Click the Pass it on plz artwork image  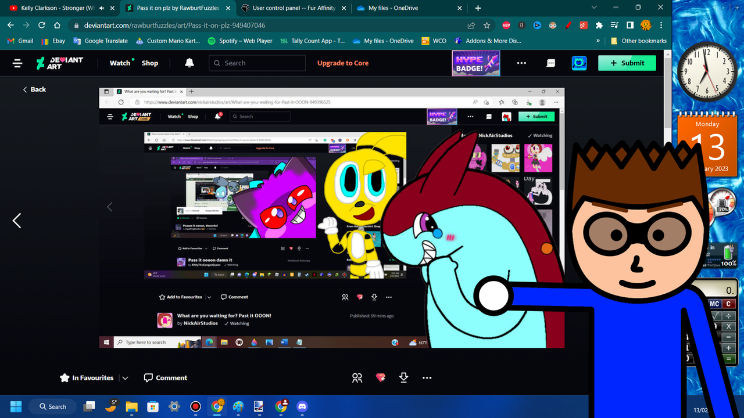(332, 218)
